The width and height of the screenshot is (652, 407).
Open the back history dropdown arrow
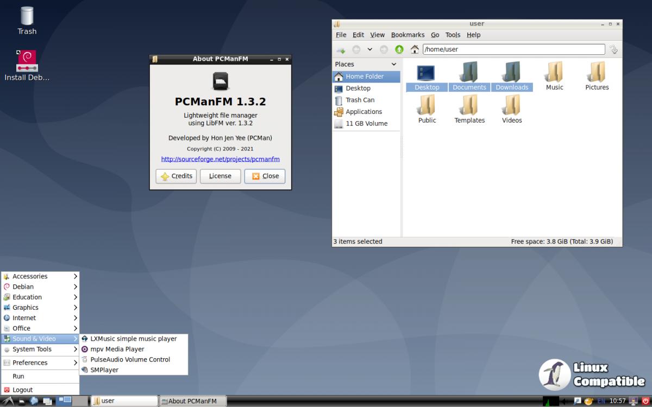pyautogui.click(x=370, y=49)
